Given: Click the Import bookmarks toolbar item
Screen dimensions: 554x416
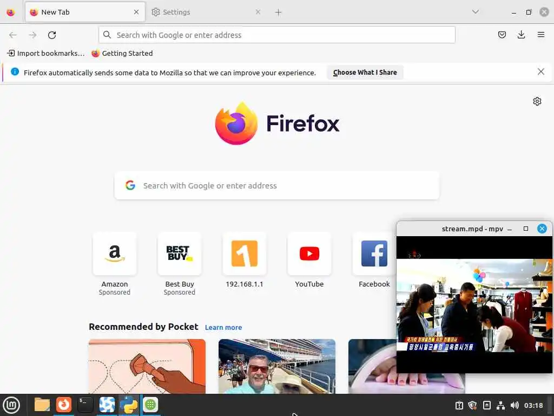Looking at the screenshot, I should (46, 54).
